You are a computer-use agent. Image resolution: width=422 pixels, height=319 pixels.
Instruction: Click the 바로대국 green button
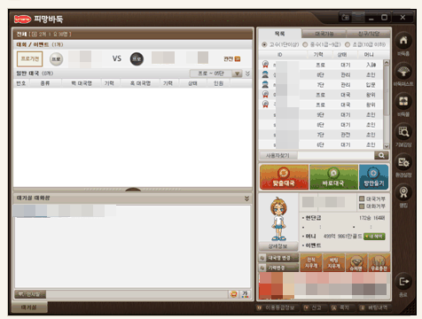tap(333, 177)
